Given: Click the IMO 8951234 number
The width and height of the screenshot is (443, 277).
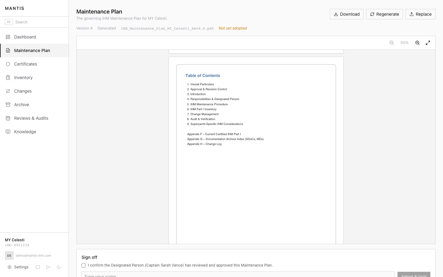Looking at the screenshot, I should pos(17,245).
